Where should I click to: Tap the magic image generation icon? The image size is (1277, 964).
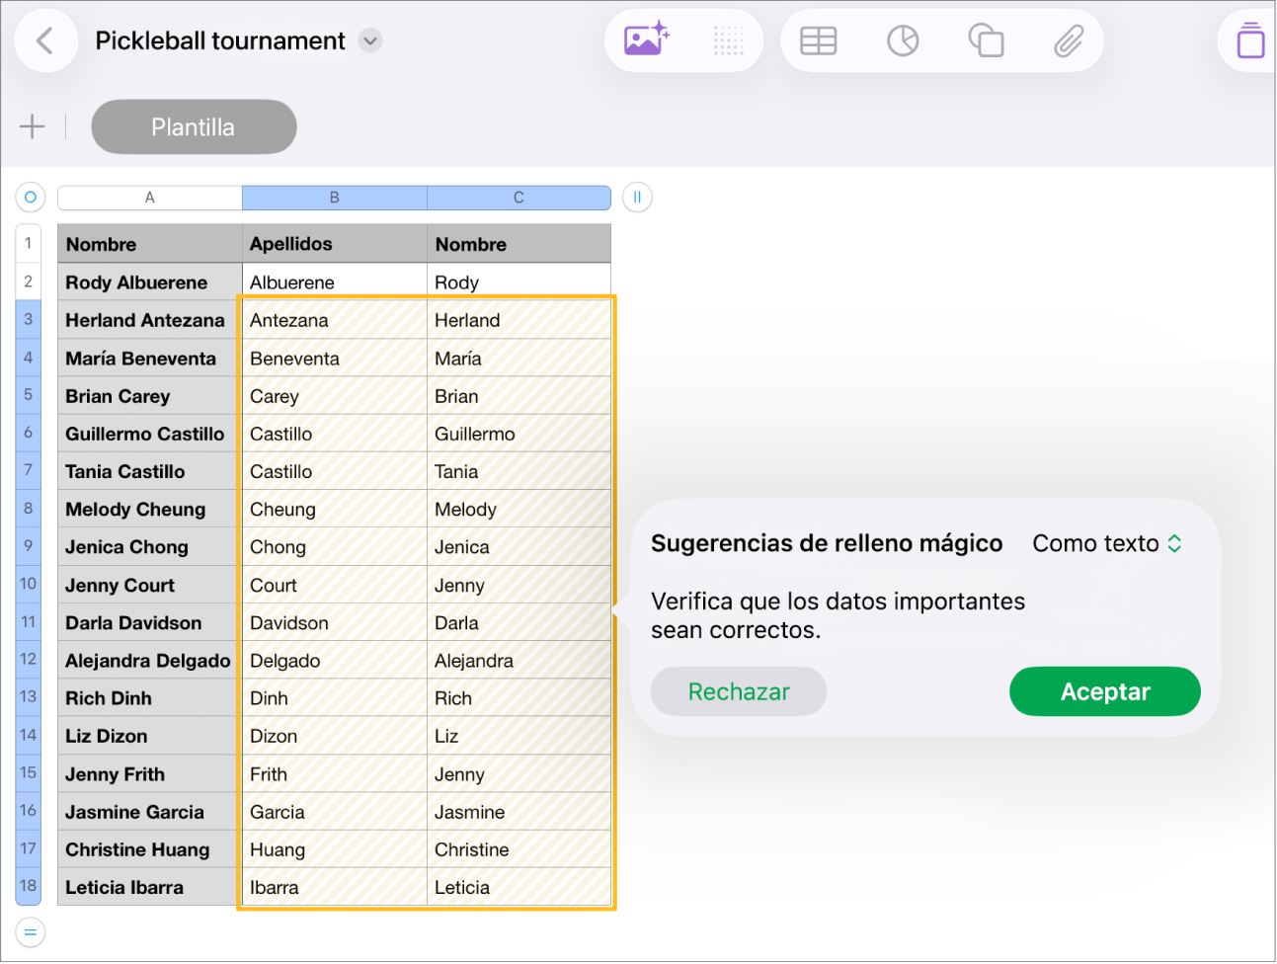coord(647,40)
